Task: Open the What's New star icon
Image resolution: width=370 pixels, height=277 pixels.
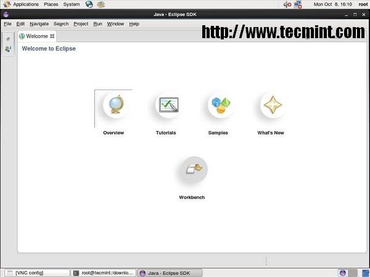Action: (x=273, y=105)
